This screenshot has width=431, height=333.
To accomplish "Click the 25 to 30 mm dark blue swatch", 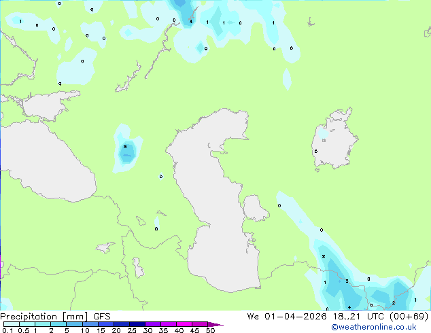I will click(137, 324).
